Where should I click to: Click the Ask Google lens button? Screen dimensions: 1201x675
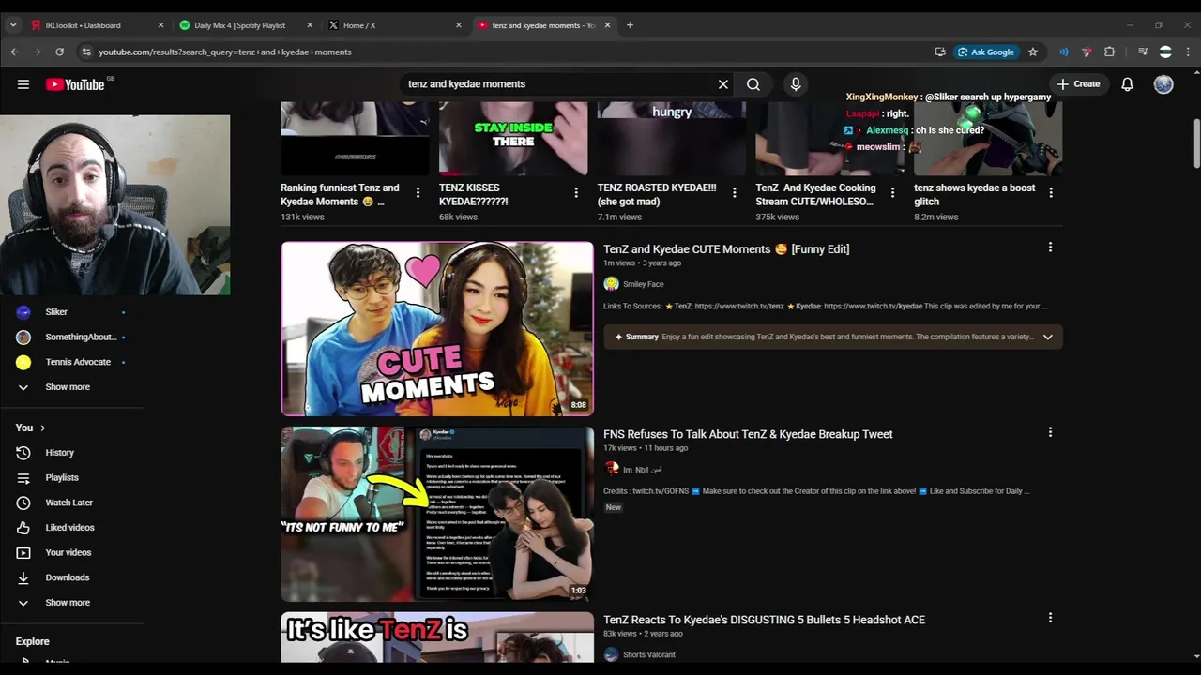click(x=986, y=52)
